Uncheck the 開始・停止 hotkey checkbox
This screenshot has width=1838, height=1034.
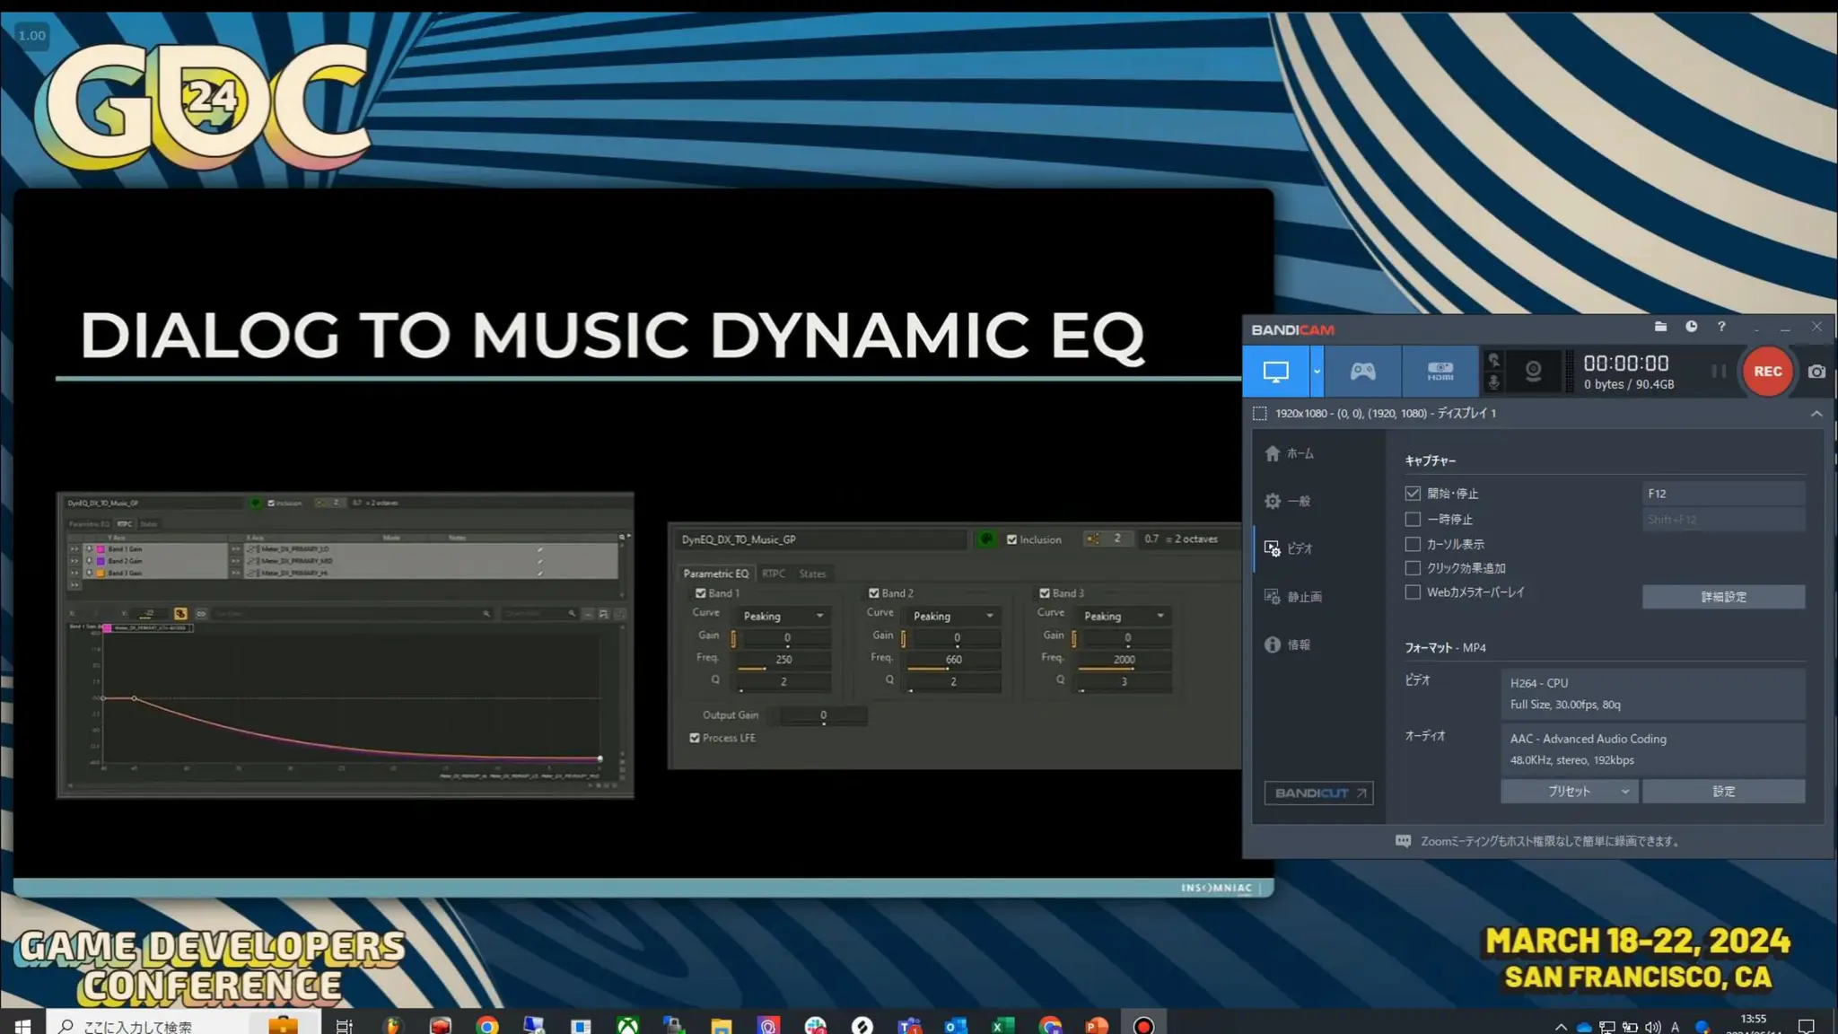tap(1413, 494)
